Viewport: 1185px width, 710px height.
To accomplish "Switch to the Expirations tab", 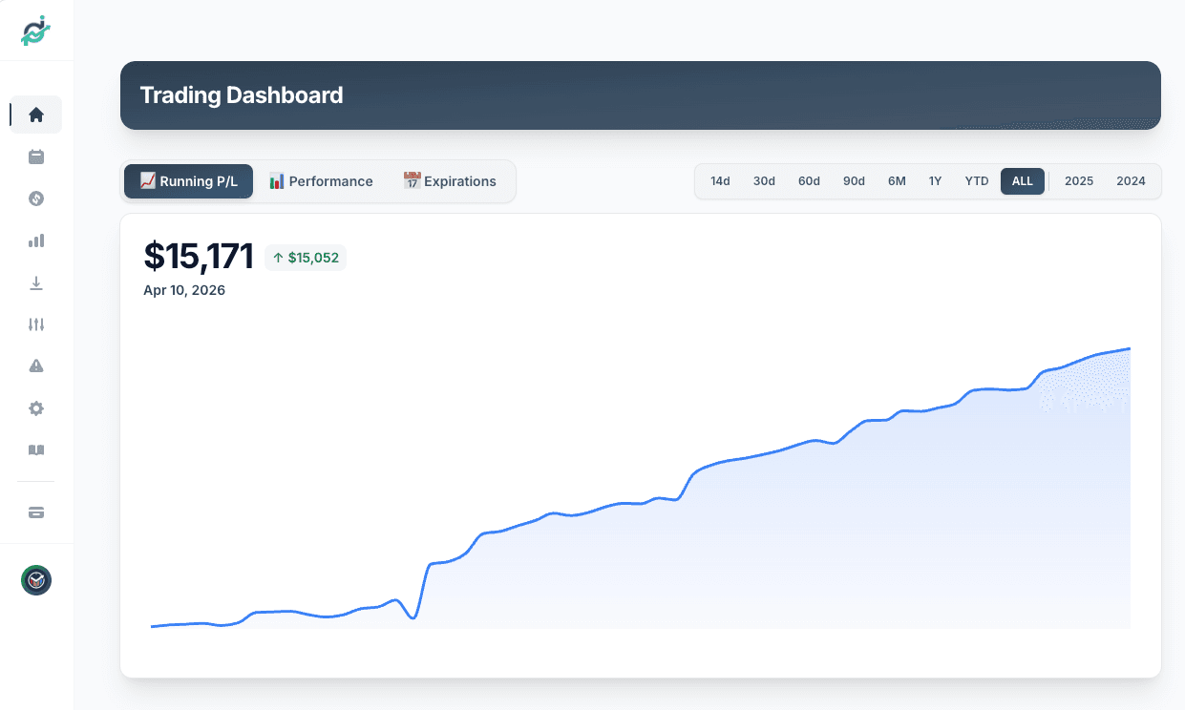I will [x=450, y=180].
